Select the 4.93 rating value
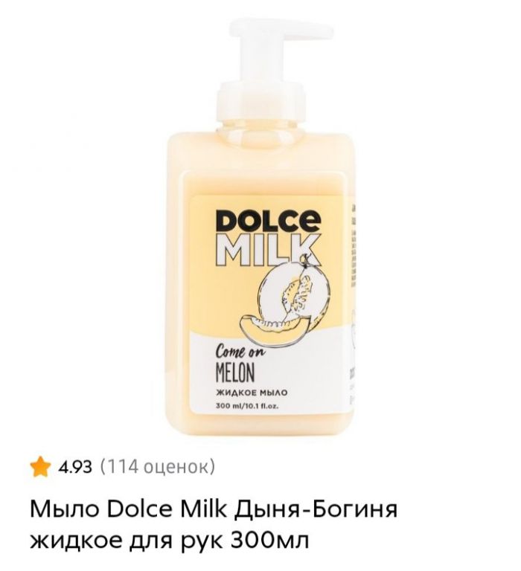Screen dimensions: 521x571 (x=75, y=466)
